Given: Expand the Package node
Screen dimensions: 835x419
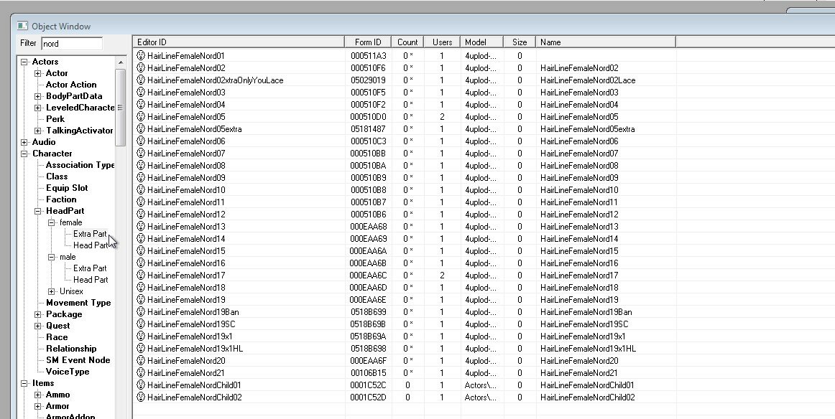Looking at the screenshot, I should tap(38, 314).
